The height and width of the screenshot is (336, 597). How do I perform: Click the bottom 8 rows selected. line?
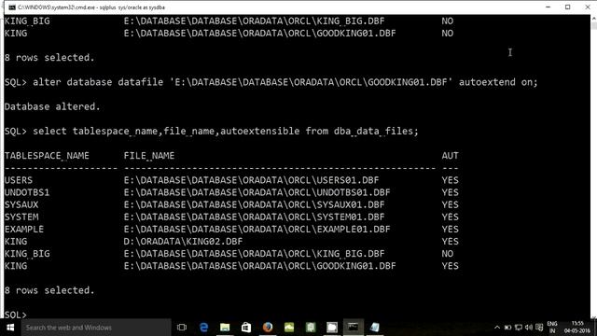click(x=49, y=290)
